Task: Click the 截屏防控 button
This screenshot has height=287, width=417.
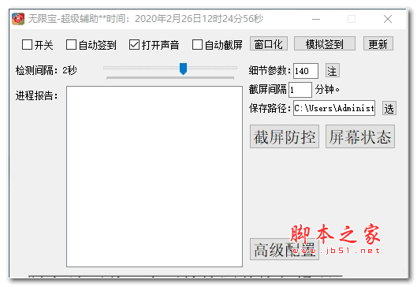Action: point(285,136)
